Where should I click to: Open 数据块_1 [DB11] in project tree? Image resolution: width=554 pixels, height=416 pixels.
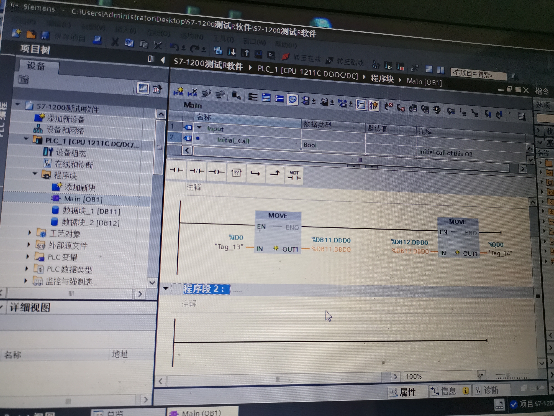tap(91, 211)
